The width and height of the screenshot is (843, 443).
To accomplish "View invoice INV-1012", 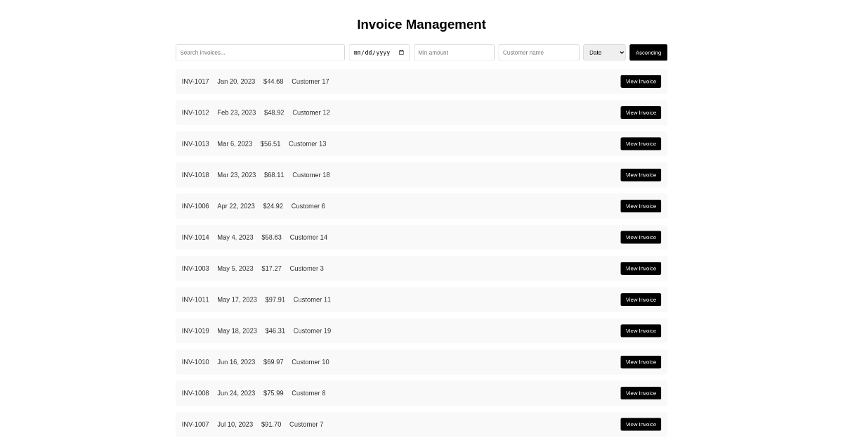I will point(640,113).
